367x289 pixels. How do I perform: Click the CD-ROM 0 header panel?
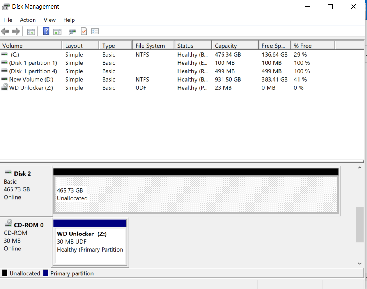tap(26, 242)
